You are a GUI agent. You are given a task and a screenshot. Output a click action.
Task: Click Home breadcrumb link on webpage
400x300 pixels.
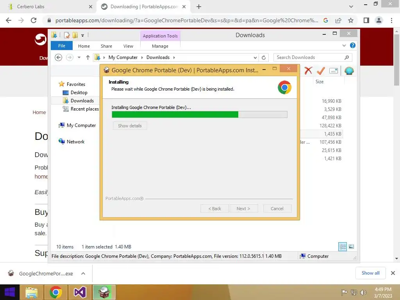[39, 112]
